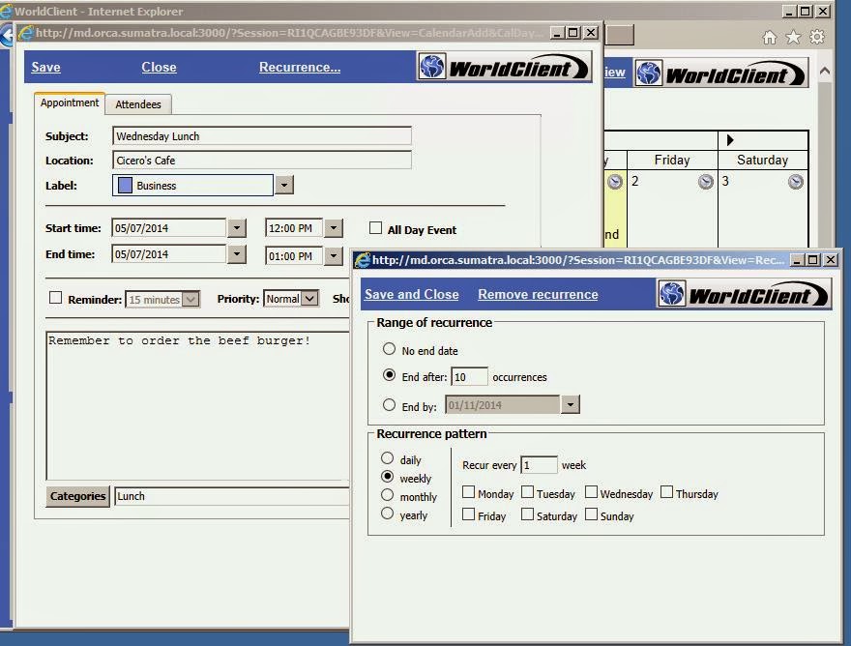Switch to the Appointment tab
This screenshot has width=851, height=646.
(x=70, y=103)
